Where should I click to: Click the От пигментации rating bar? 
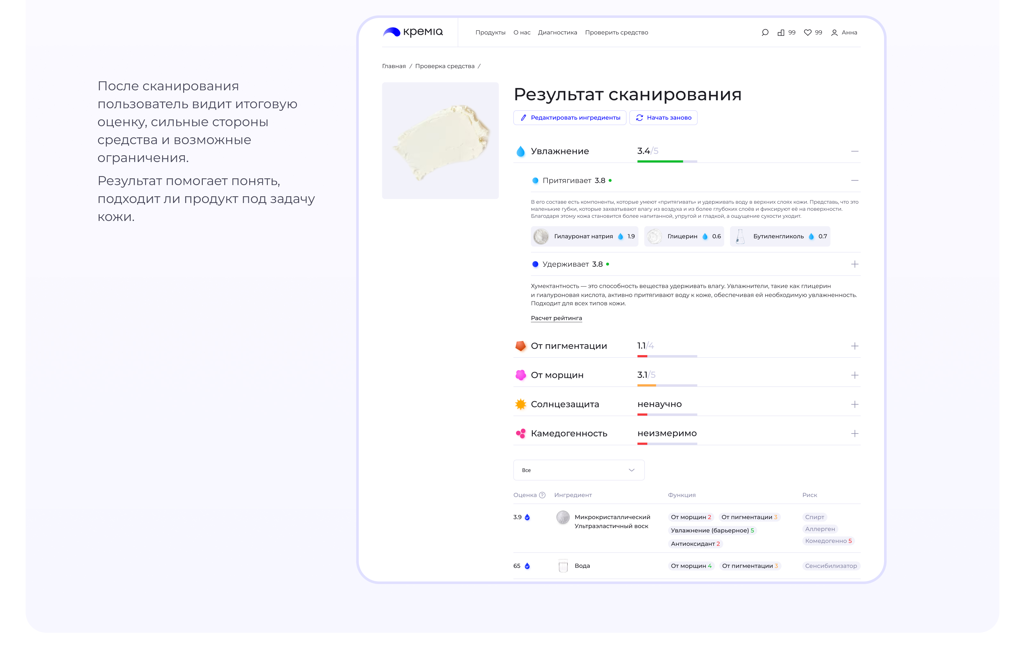coord(667,356)
